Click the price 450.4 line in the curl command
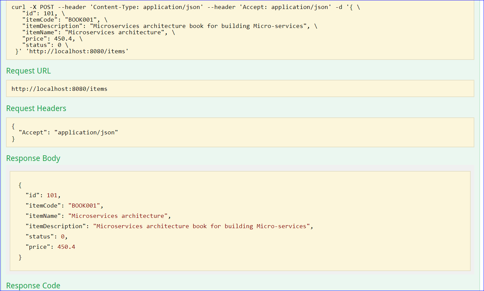Screen dimensions: 484x291 tap(52, 39)
